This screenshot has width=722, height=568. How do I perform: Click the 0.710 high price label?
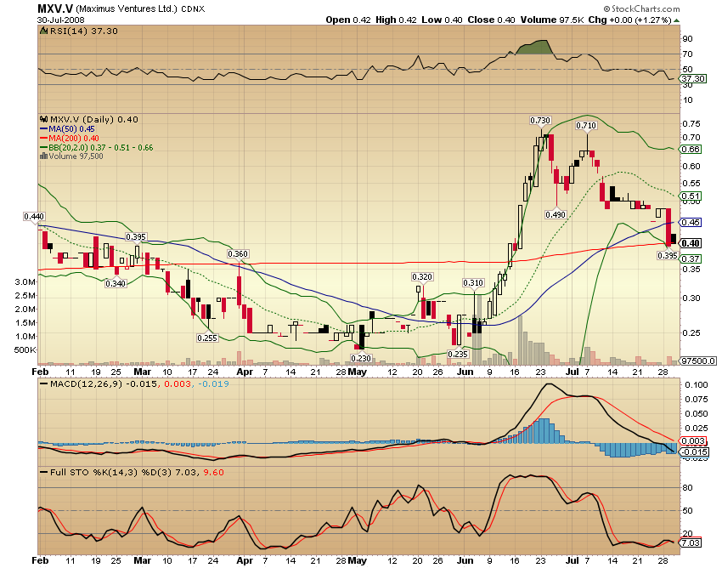586,125
